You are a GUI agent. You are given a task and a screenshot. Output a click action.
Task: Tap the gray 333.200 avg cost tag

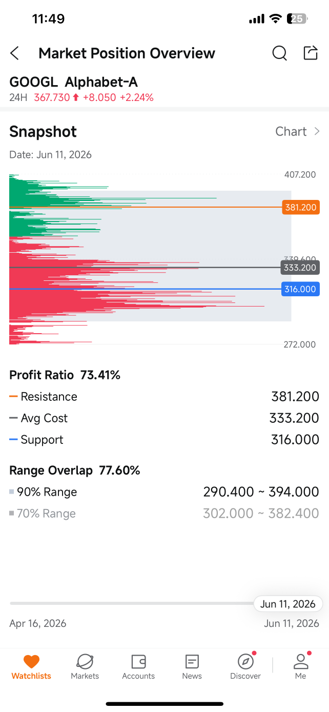point(300,267)
